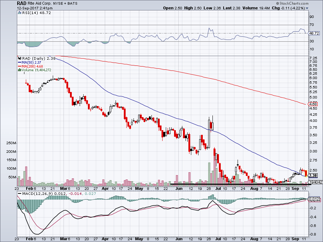Click the RSI indicator icon in the top panel

[x=20, y=12]
